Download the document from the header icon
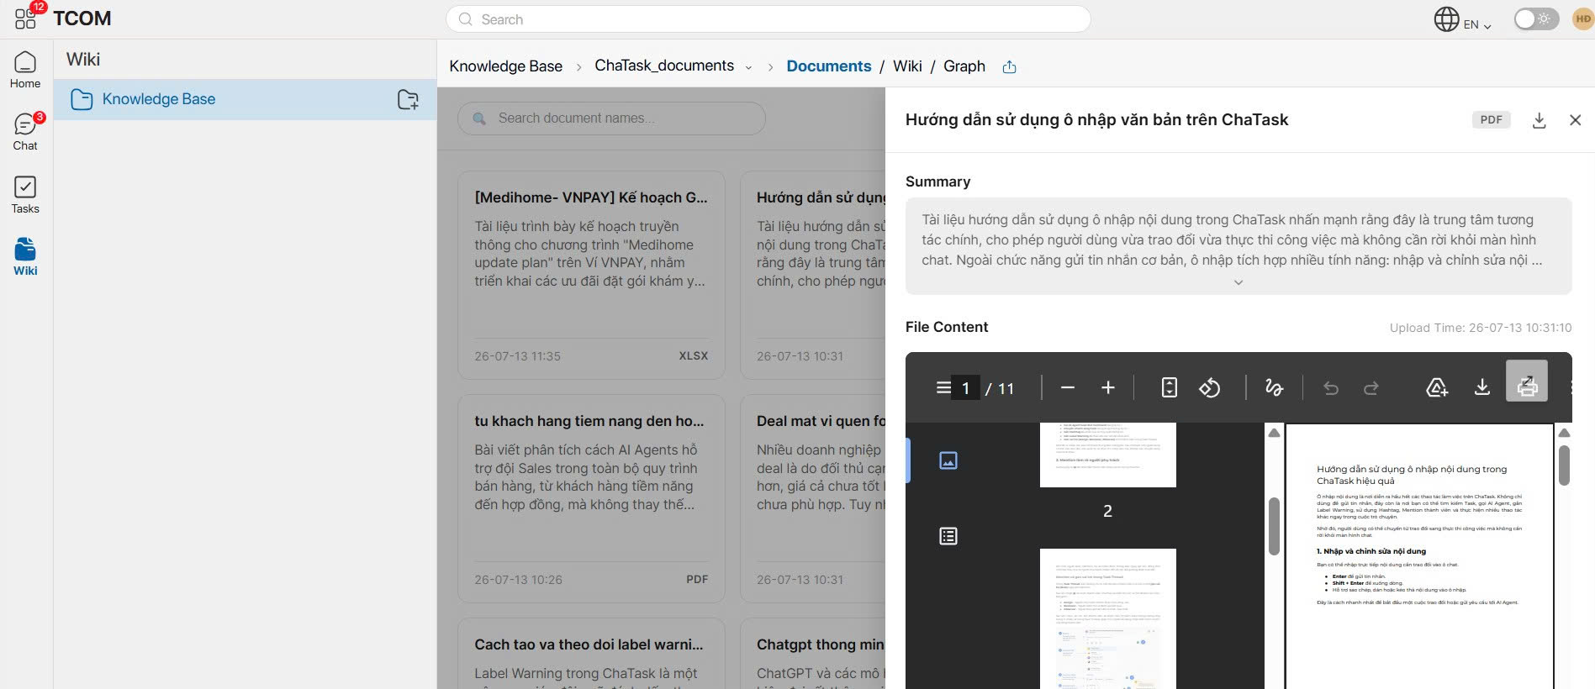This screenshot has height=689, width=1595. (1539, 120)
